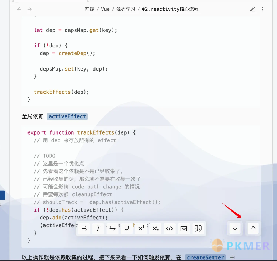Image resolution: width=277 pixels, height=261 pixels.
Task: Click the createSetter inline code tag
Action: (x=205, y=257)
